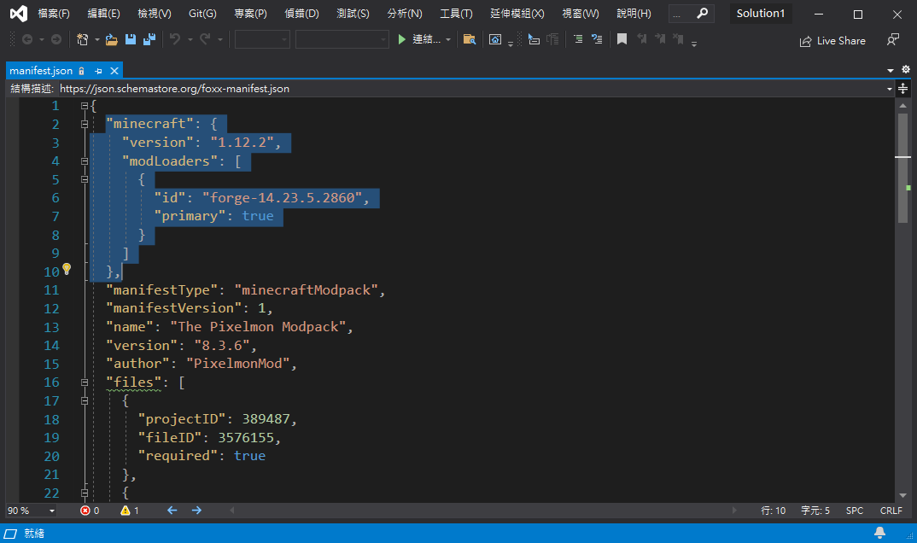This screenshot has height=543, width=917.
Task: Toggle pin on manifest.json tab
Action: 98,71
